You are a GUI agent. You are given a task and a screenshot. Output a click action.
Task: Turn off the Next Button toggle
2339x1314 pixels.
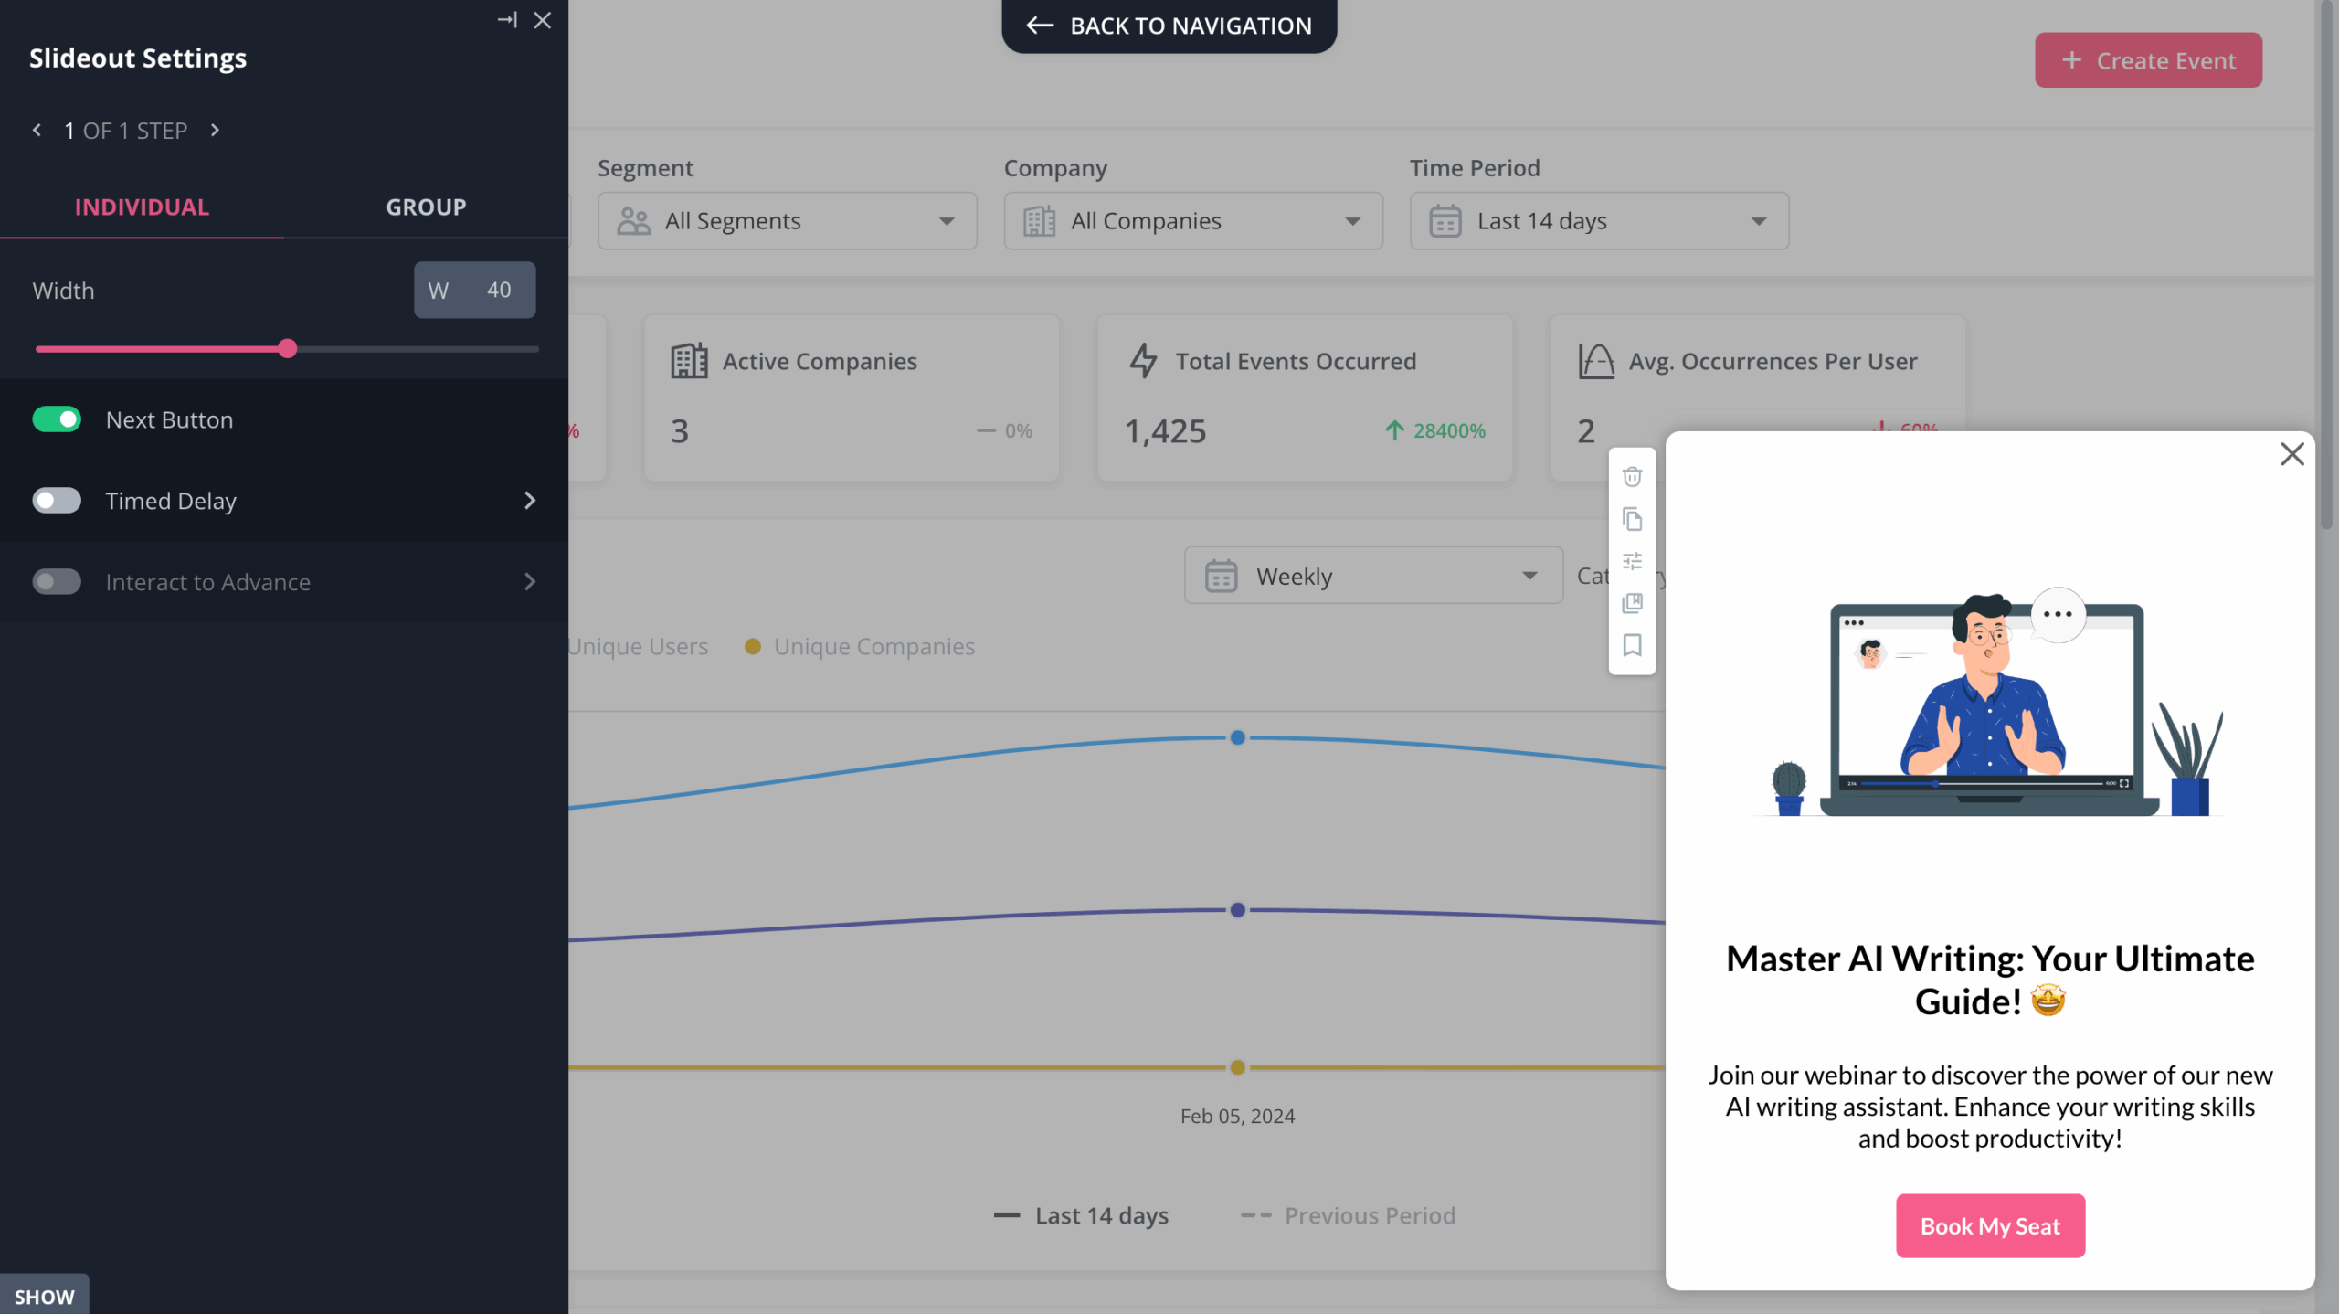click(57, 419)
